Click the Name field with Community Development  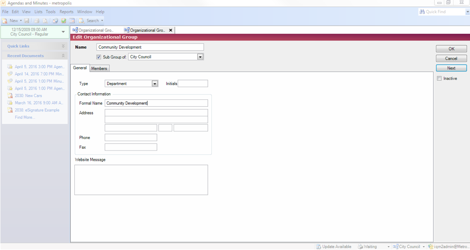[x=150, y=47]
